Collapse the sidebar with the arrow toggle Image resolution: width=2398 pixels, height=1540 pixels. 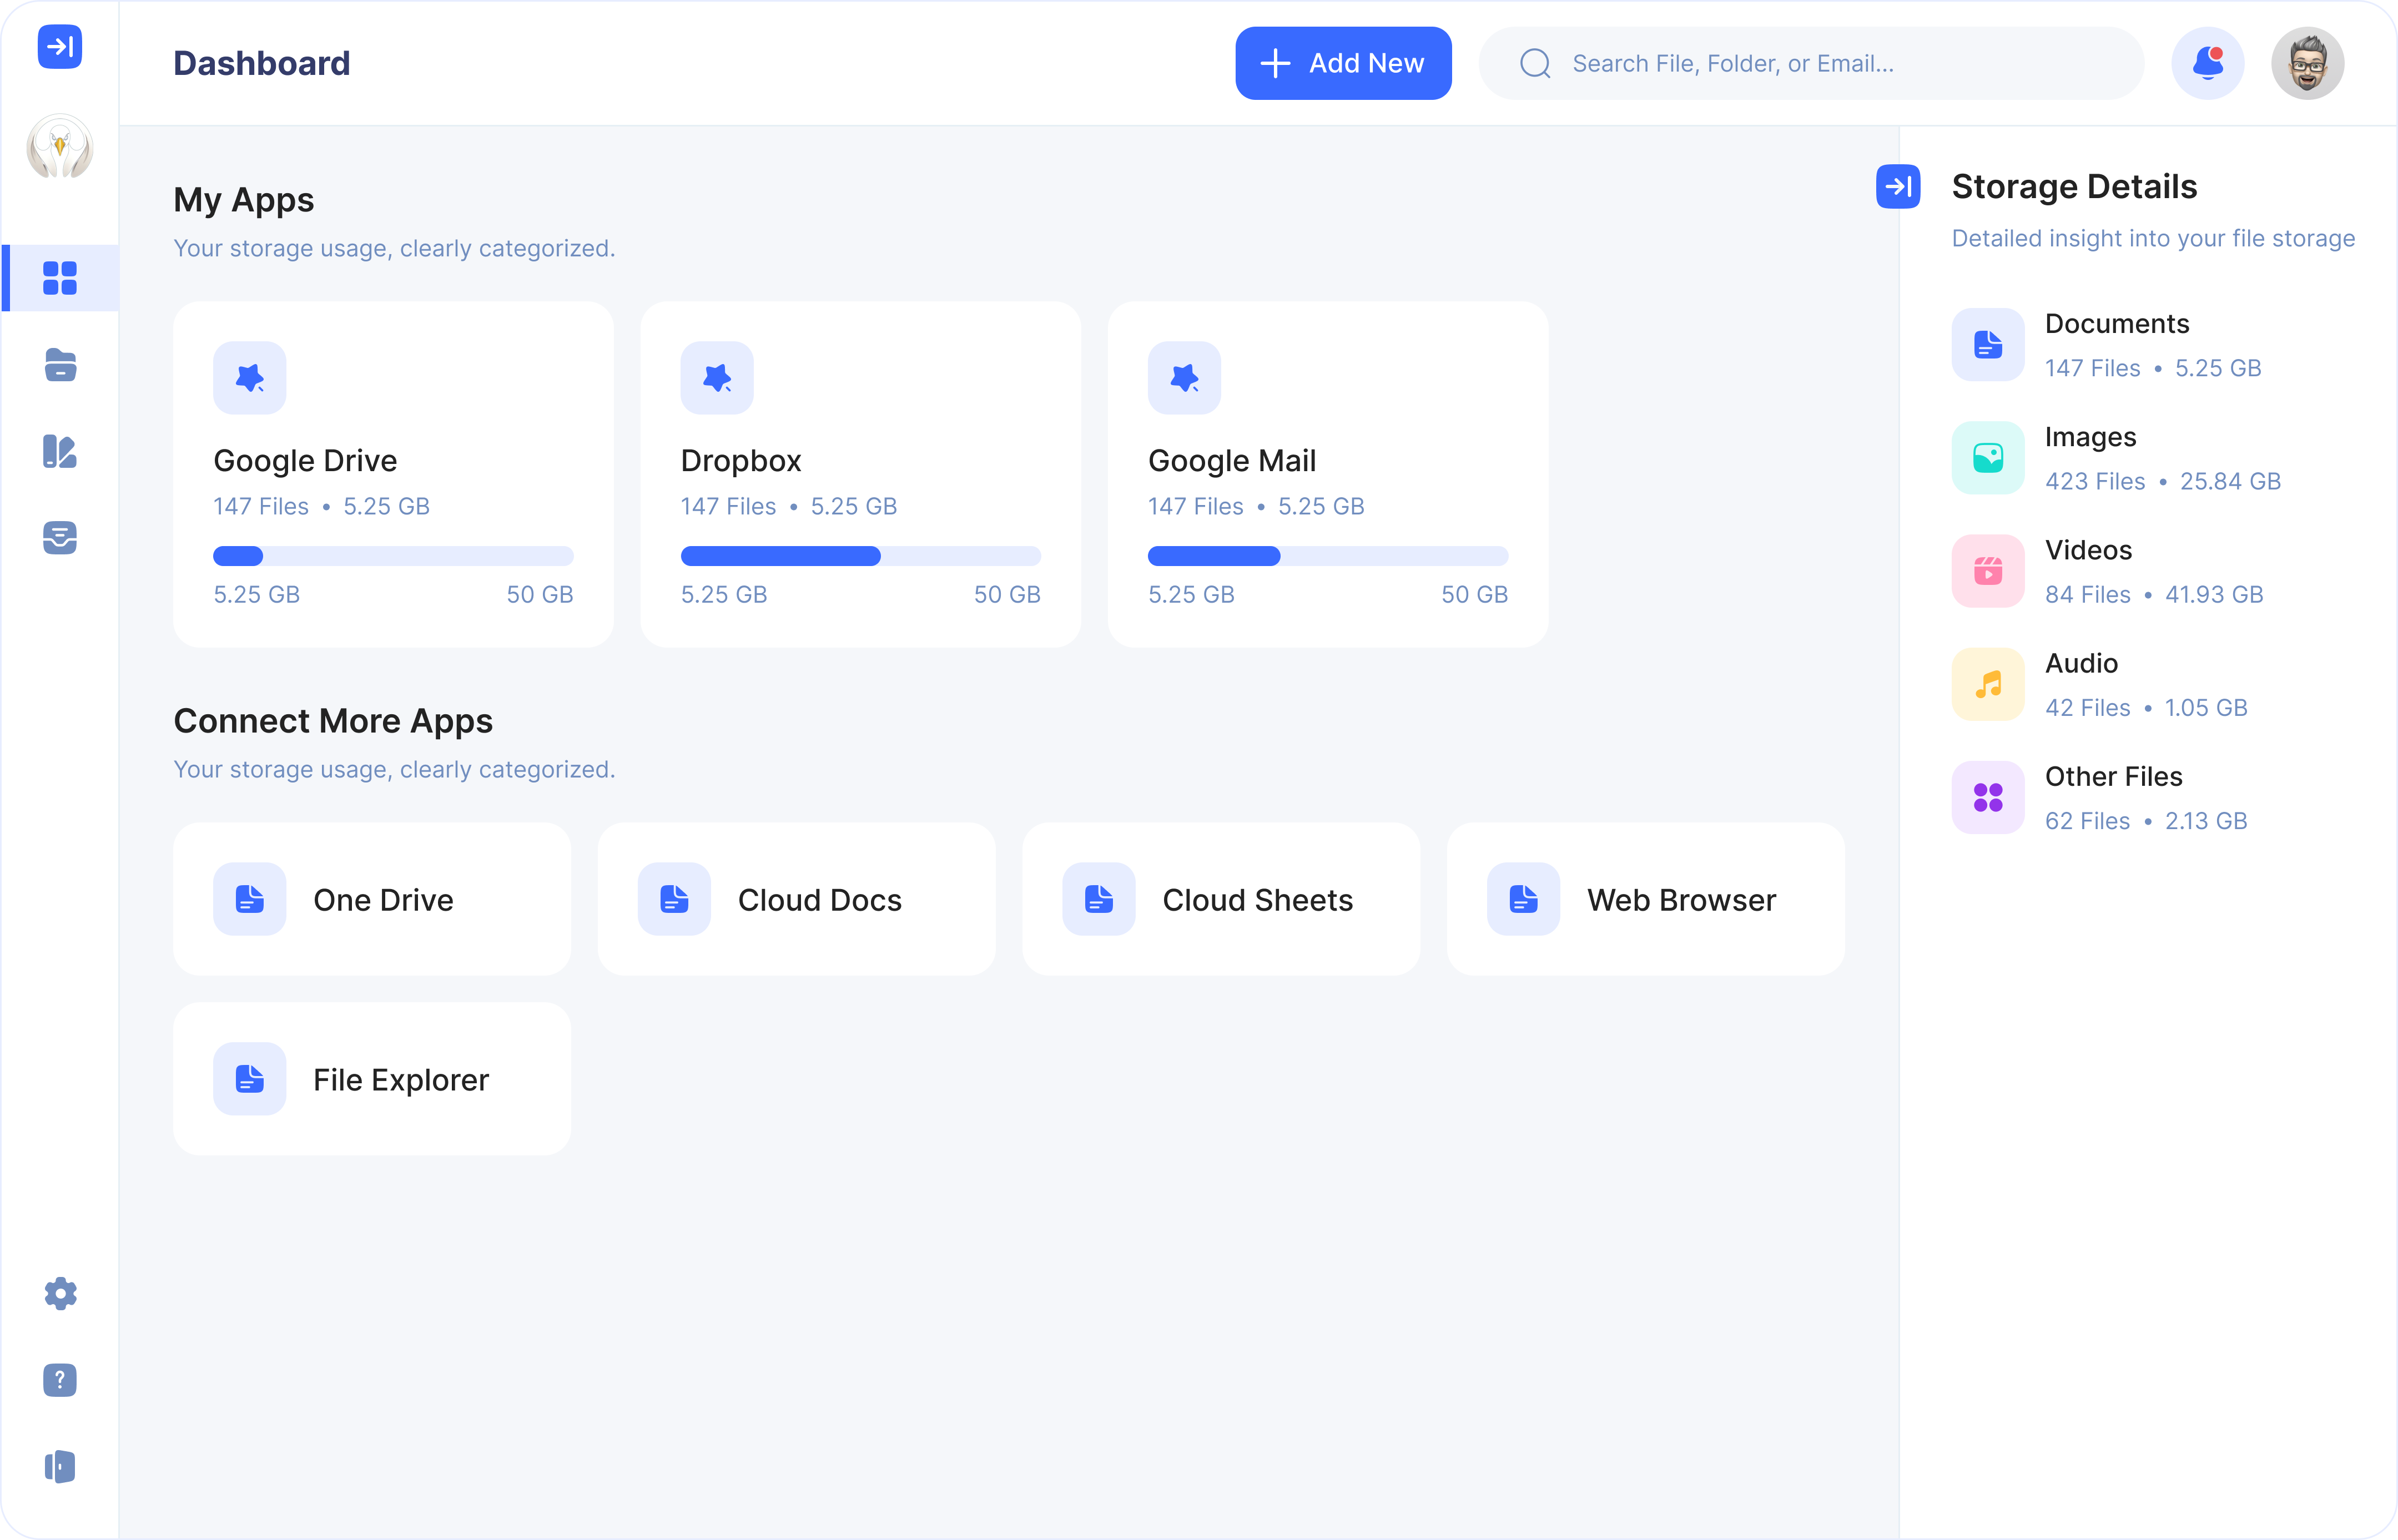[x=59, y=46]
